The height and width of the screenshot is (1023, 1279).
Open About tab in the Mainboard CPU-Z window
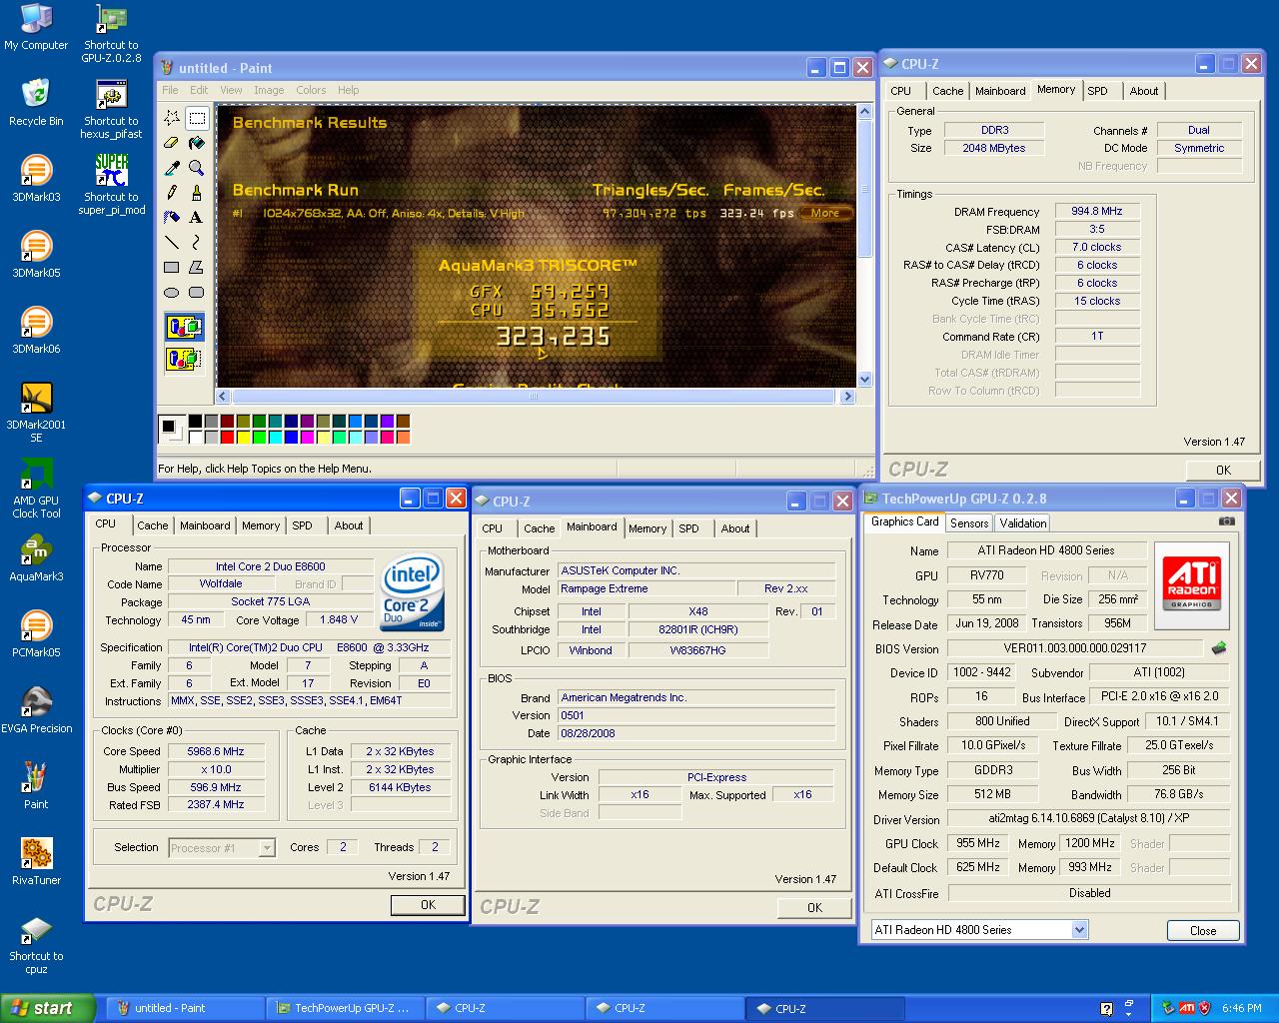click(735, 528)
